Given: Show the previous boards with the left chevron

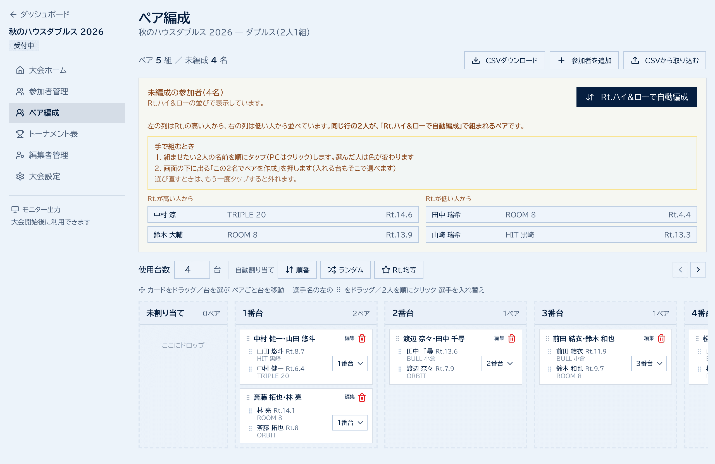Looking at the screenshot, I should [680, 270].
